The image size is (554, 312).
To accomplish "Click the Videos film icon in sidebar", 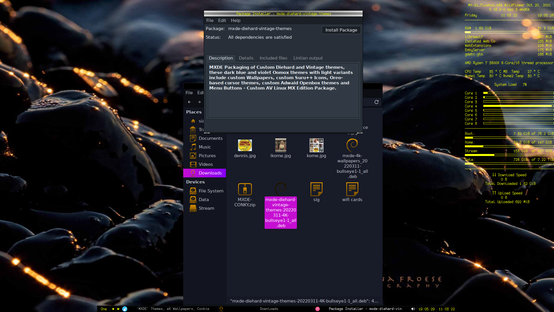I will coord(193,164).
